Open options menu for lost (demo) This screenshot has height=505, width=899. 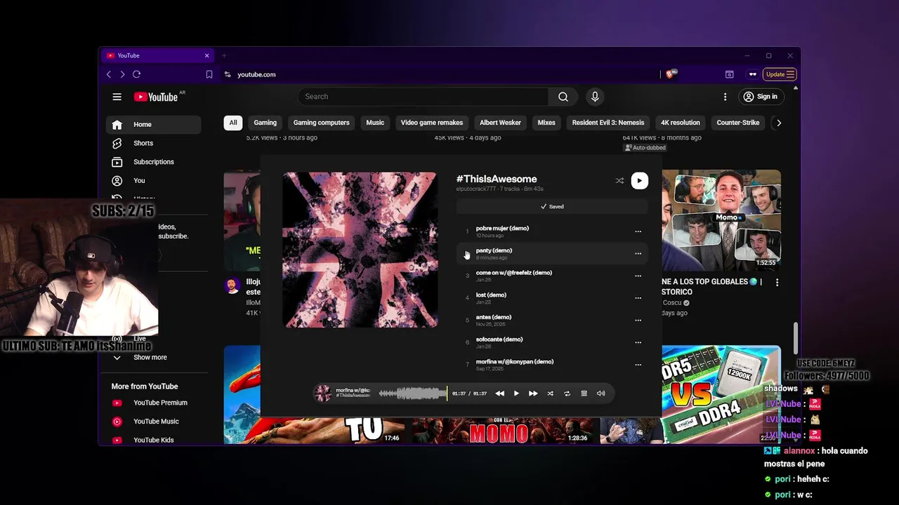638,298
